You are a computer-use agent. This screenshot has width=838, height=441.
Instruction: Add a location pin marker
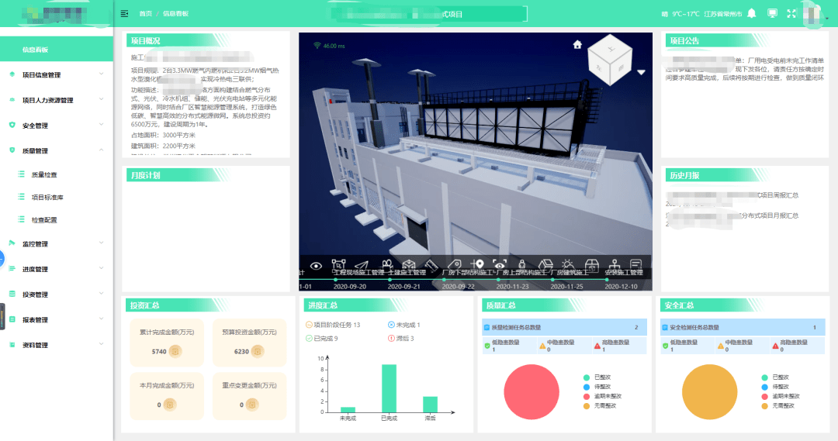[477, 264]
